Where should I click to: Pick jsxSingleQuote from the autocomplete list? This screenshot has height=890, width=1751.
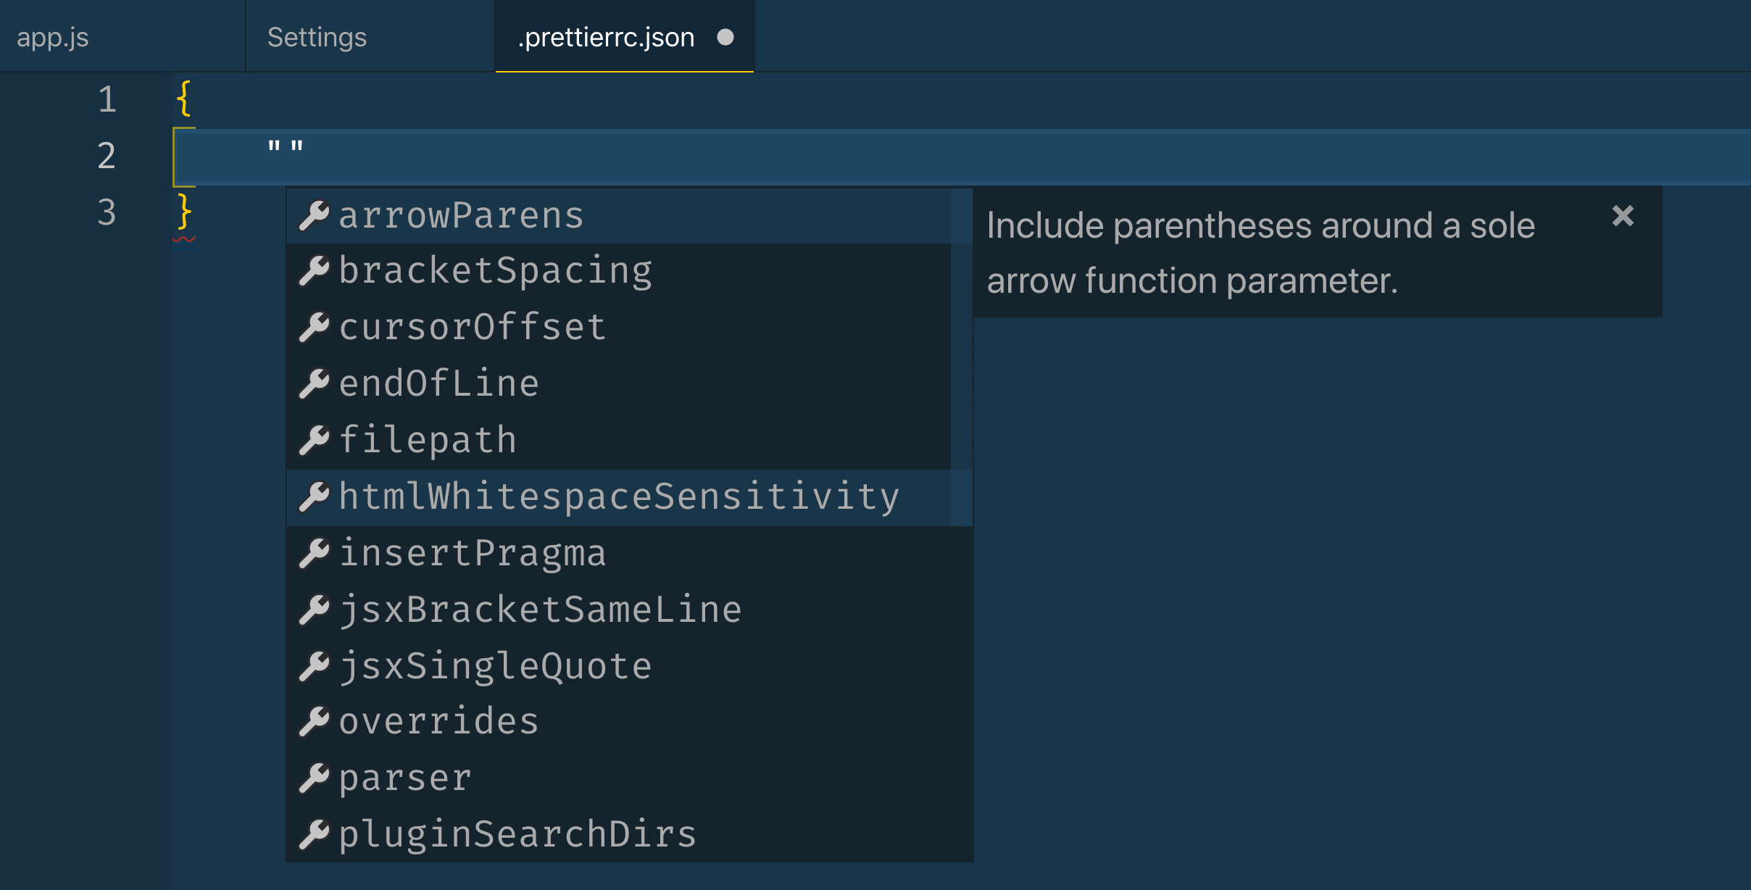(495, 667)
